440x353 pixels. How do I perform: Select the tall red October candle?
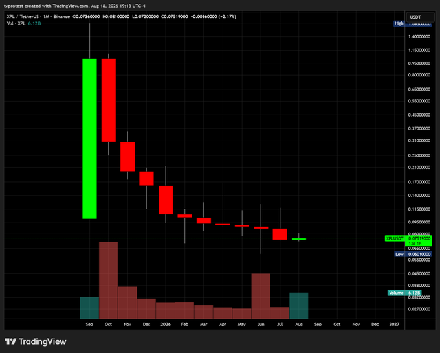[x=108, y=100]
